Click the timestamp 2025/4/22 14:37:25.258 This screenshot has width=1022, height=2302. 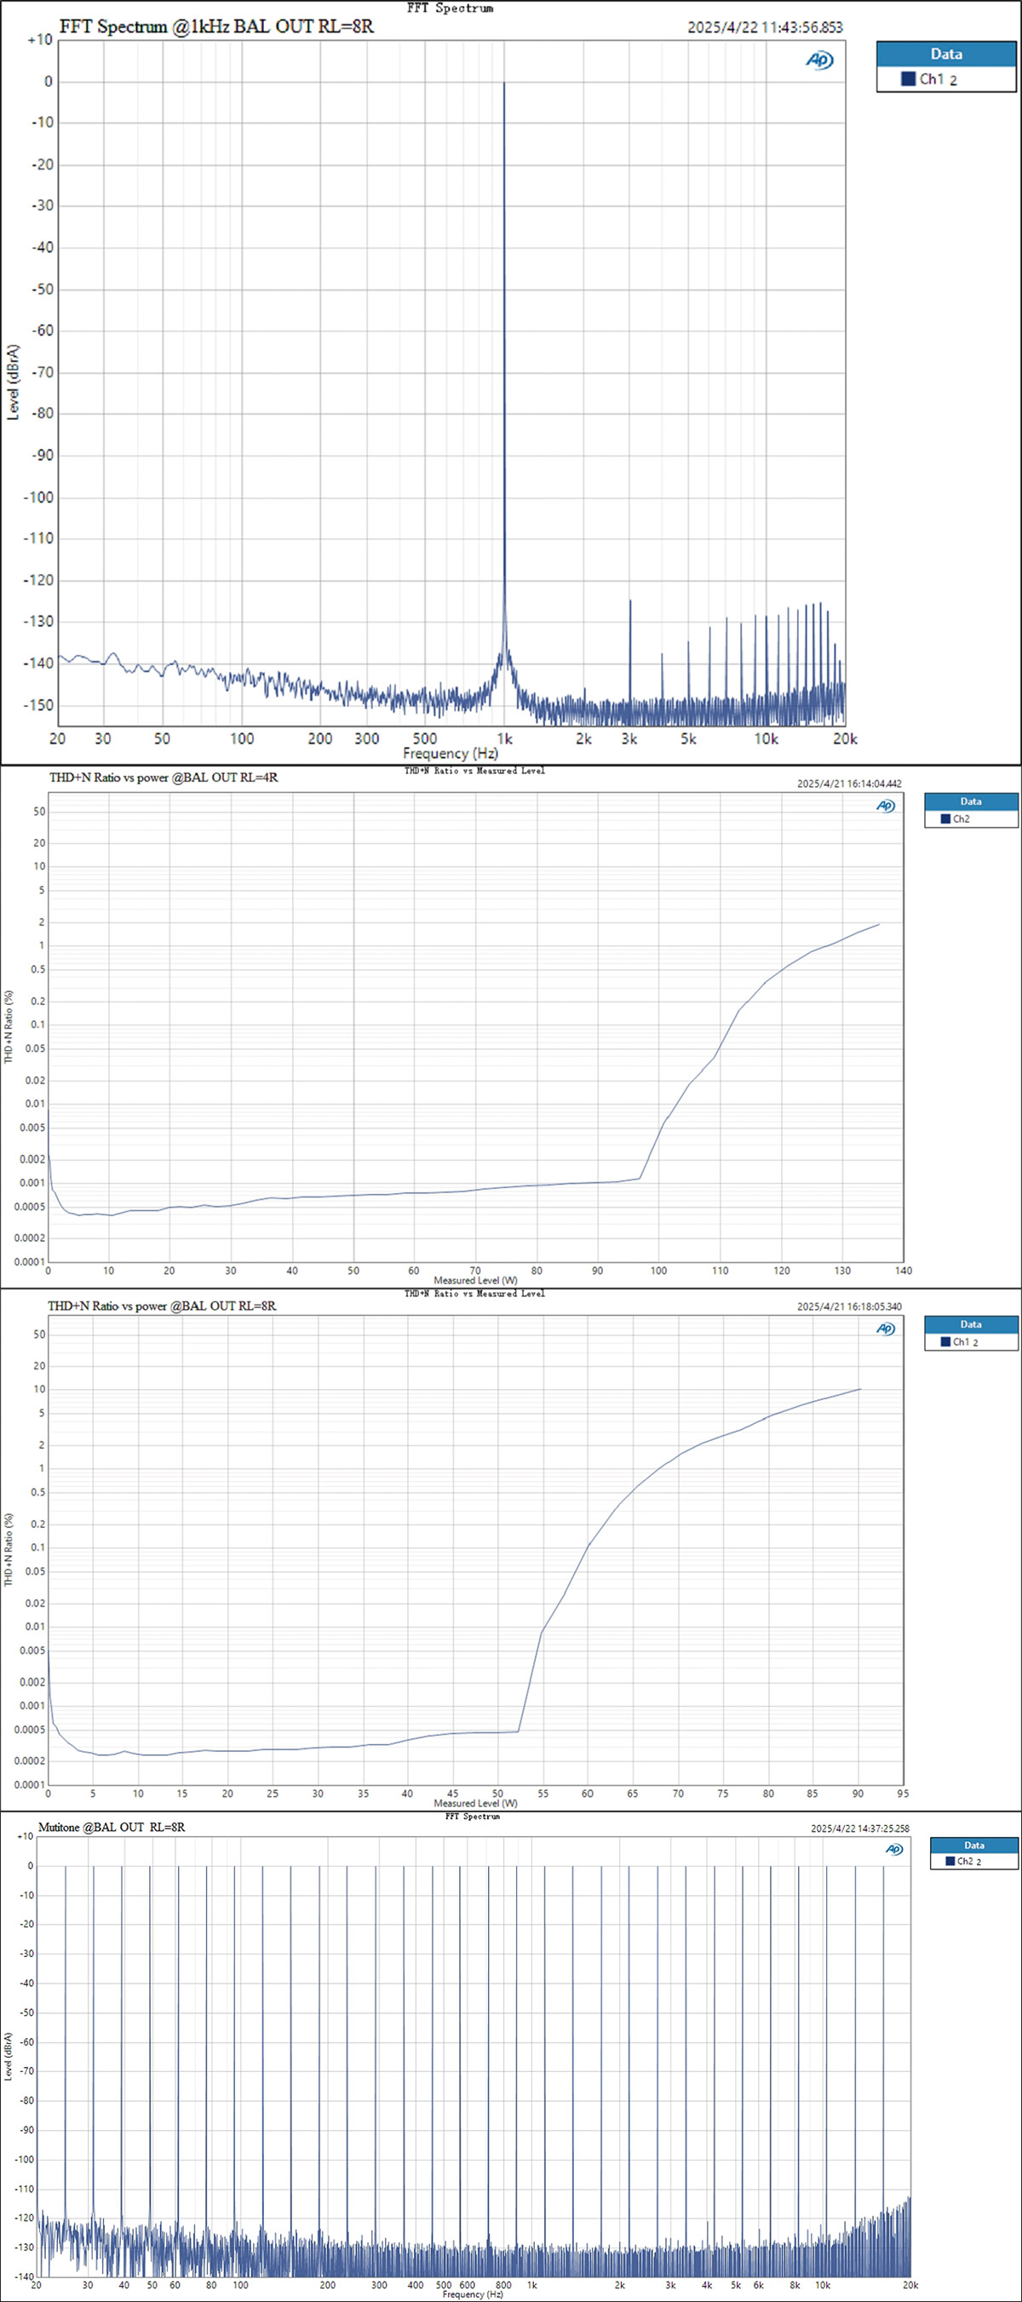[859, 1828]
